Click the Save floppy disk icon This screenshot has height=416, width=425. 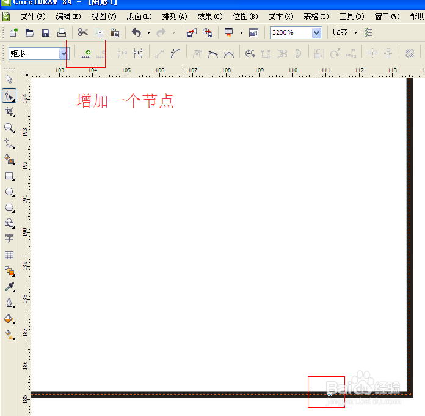(x=46, y=33)
